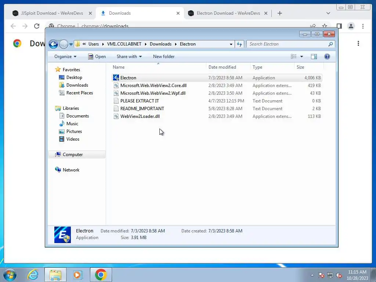Viewport: 376px width, 282px height.
Task: Open Windows Media Player from taskbar
Action: point(77,275)
